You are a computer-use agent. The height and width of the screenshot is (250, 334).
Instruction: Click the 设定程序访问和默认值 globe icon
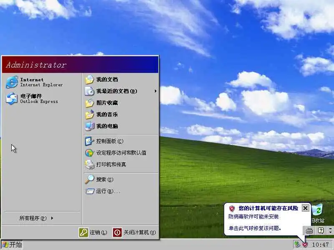[89, 153]
